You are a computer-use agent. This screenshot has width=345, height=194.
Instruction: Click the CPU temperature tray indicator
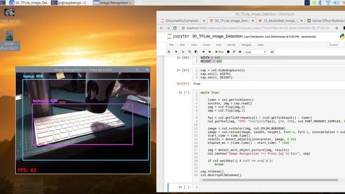tap(314, 3)
